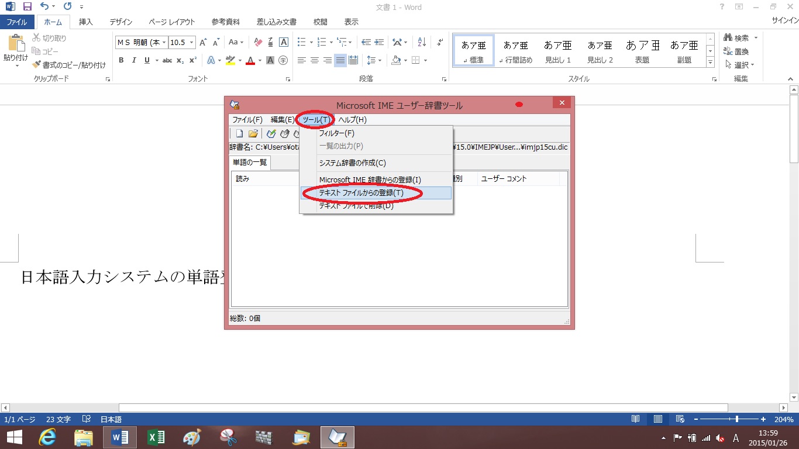Screen dimensions: 799x449
Task: Open ファイル(F) menu in IME dictionary tool
Action: 247,120
